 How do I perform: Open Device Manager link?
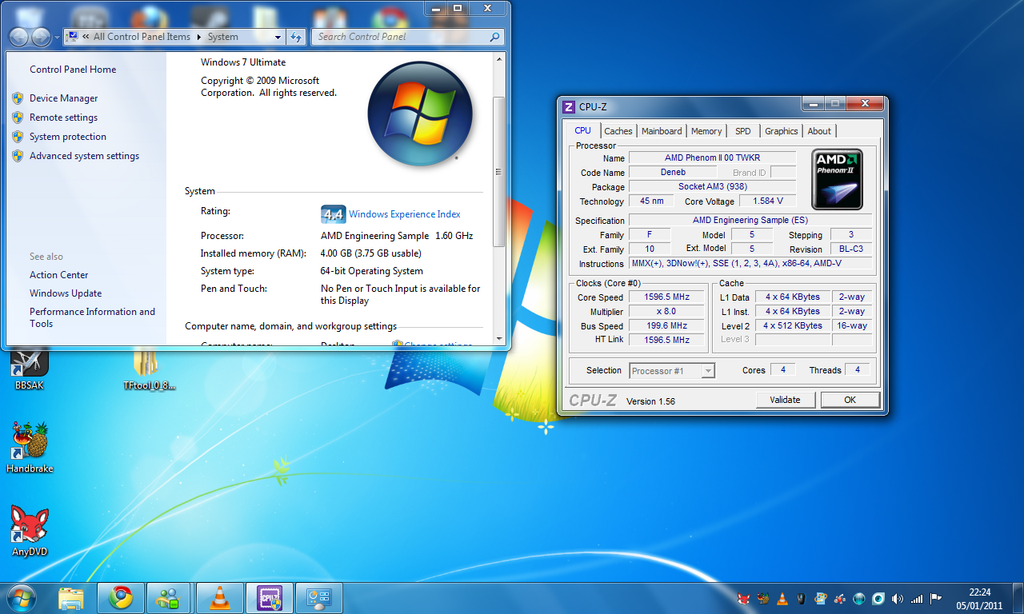(x=64, y=98)
